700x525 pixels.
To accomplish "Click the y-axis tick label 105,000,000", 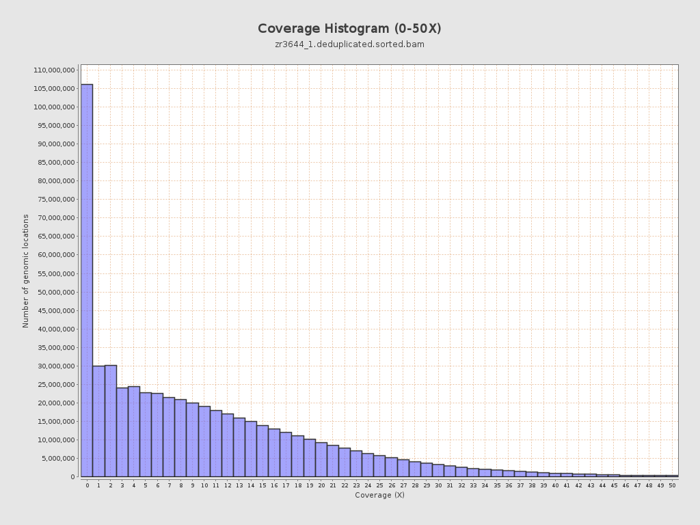I will (x=54, y=88).
